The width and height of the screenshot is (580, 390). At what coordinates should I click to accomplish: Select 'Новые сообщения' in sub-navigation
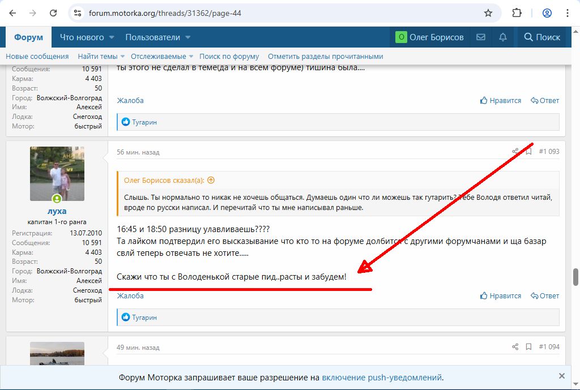[x=37, y=57]
